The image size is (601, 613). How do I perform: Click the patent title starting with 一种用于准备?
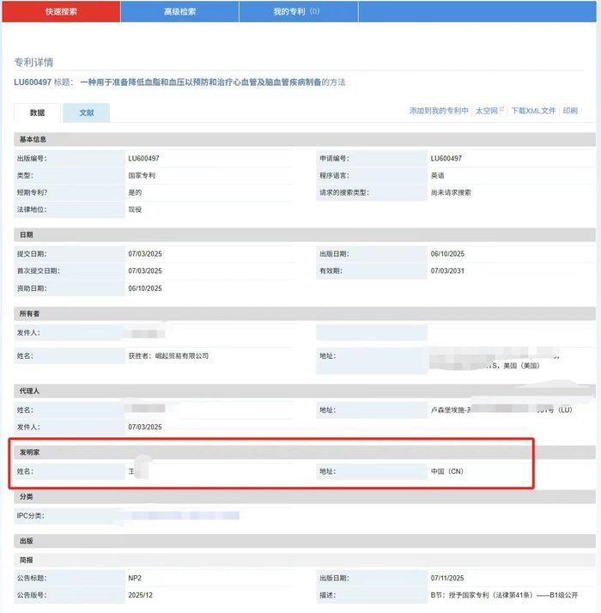(212, 82)
